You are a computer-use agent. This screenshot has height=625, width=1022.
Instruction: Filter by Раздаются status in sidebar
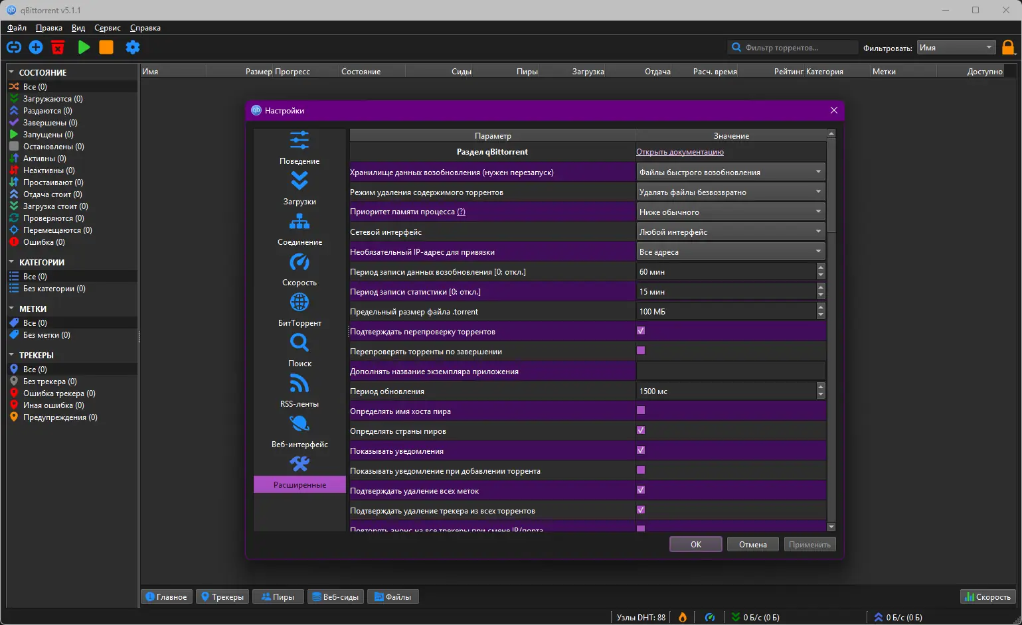click(72, 111)
